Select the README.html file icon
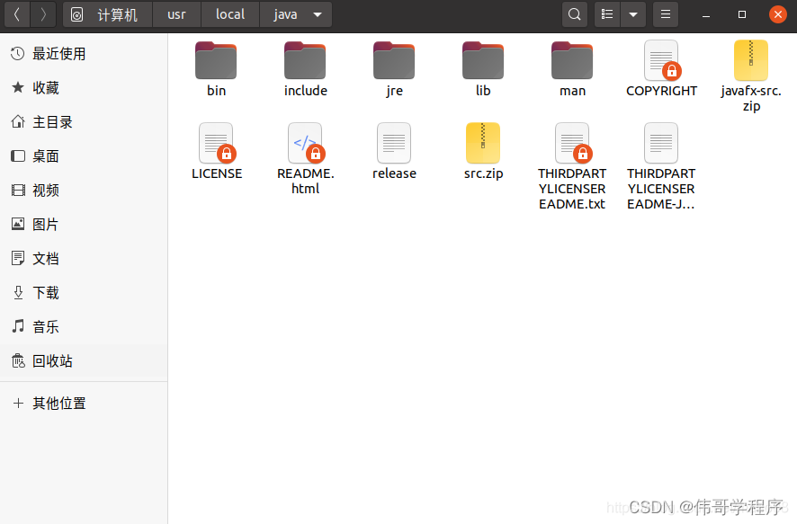The width and height of the screenshot is (797, 524). pyautogui.click(x=306, y=143)
